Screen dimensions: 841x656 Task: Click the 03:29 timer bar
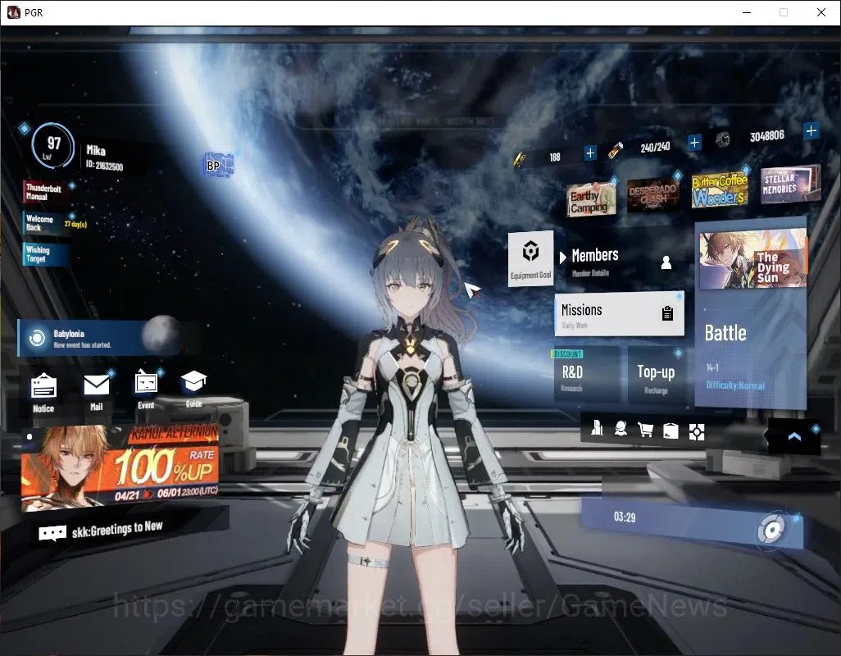[692, 523]
